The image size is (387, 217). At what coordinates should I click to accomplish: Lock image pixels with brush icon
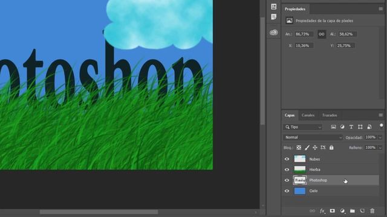(307, 147)
